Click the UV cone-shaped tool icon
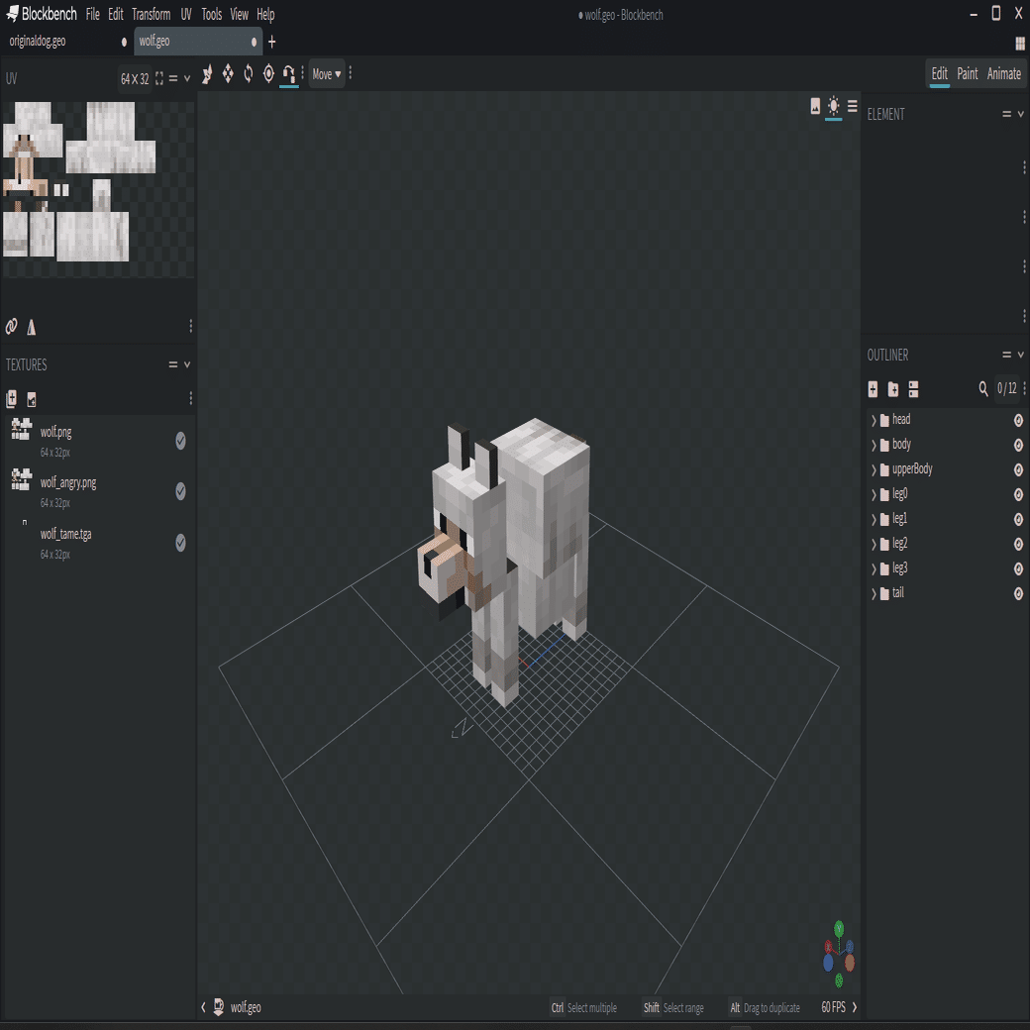 click(x=31, y=327)
